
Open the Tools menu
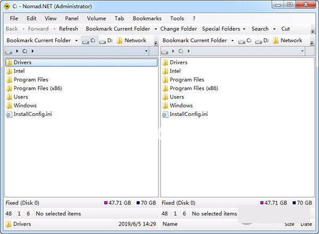coord(177,18)
